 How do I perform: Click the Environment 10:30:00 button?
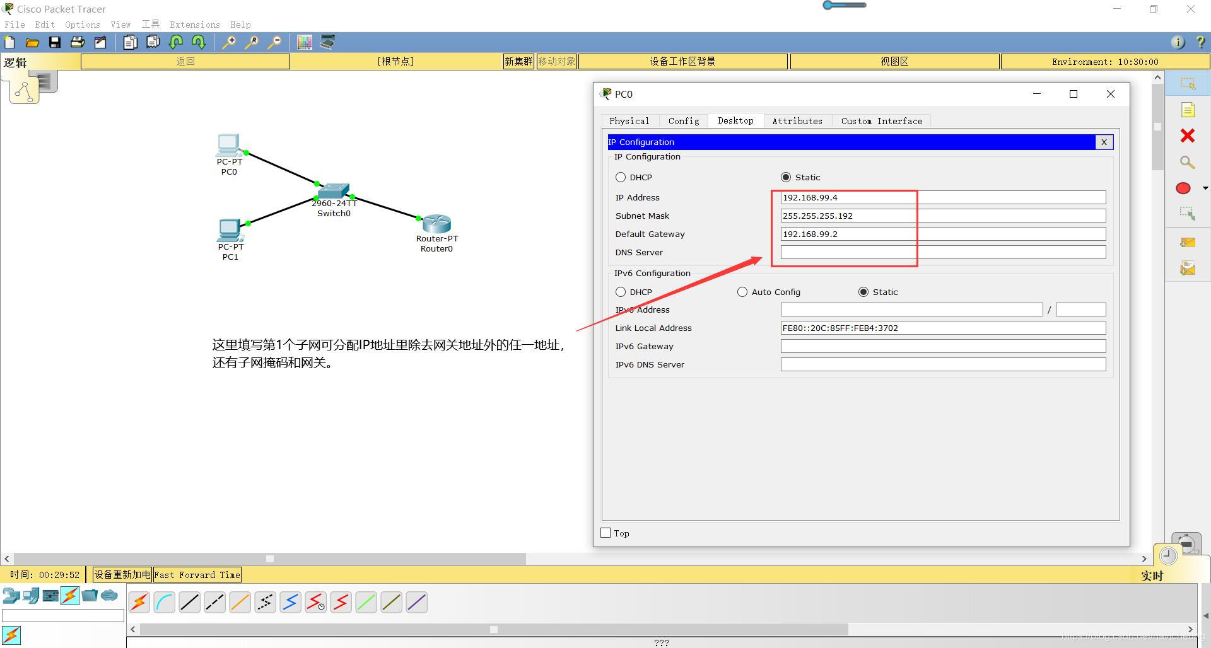1105,61
